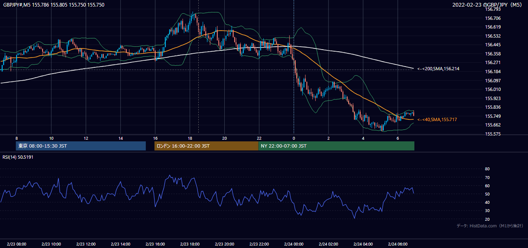528x248 pixels.
Task: Click the 2/23 12:00 time label
Action: click(x=86, y=244)
